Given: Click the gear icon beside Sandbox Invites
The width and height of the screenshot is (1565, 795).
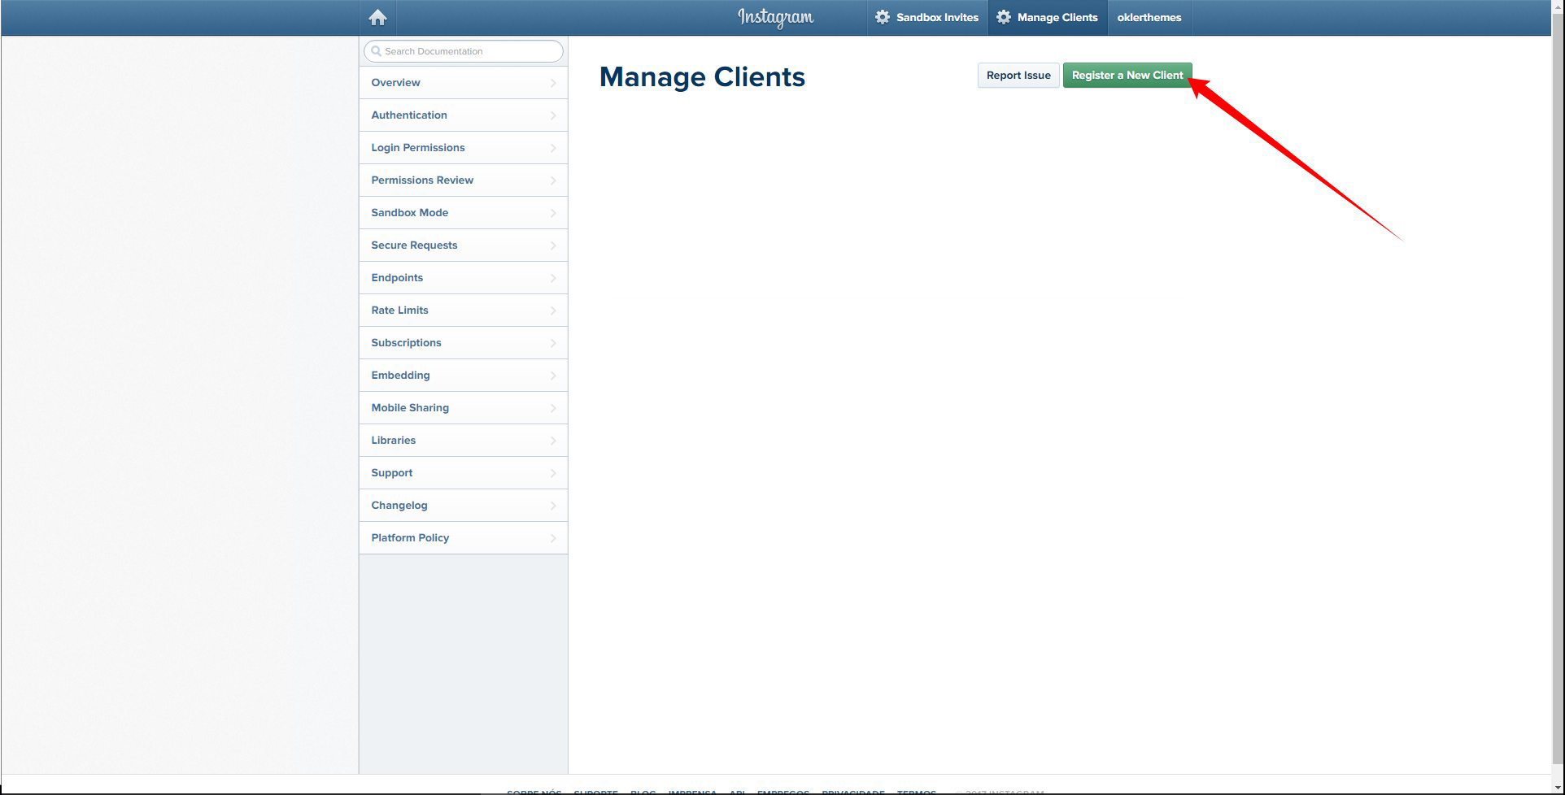Looking at the screenshot, I should point(883,17).
